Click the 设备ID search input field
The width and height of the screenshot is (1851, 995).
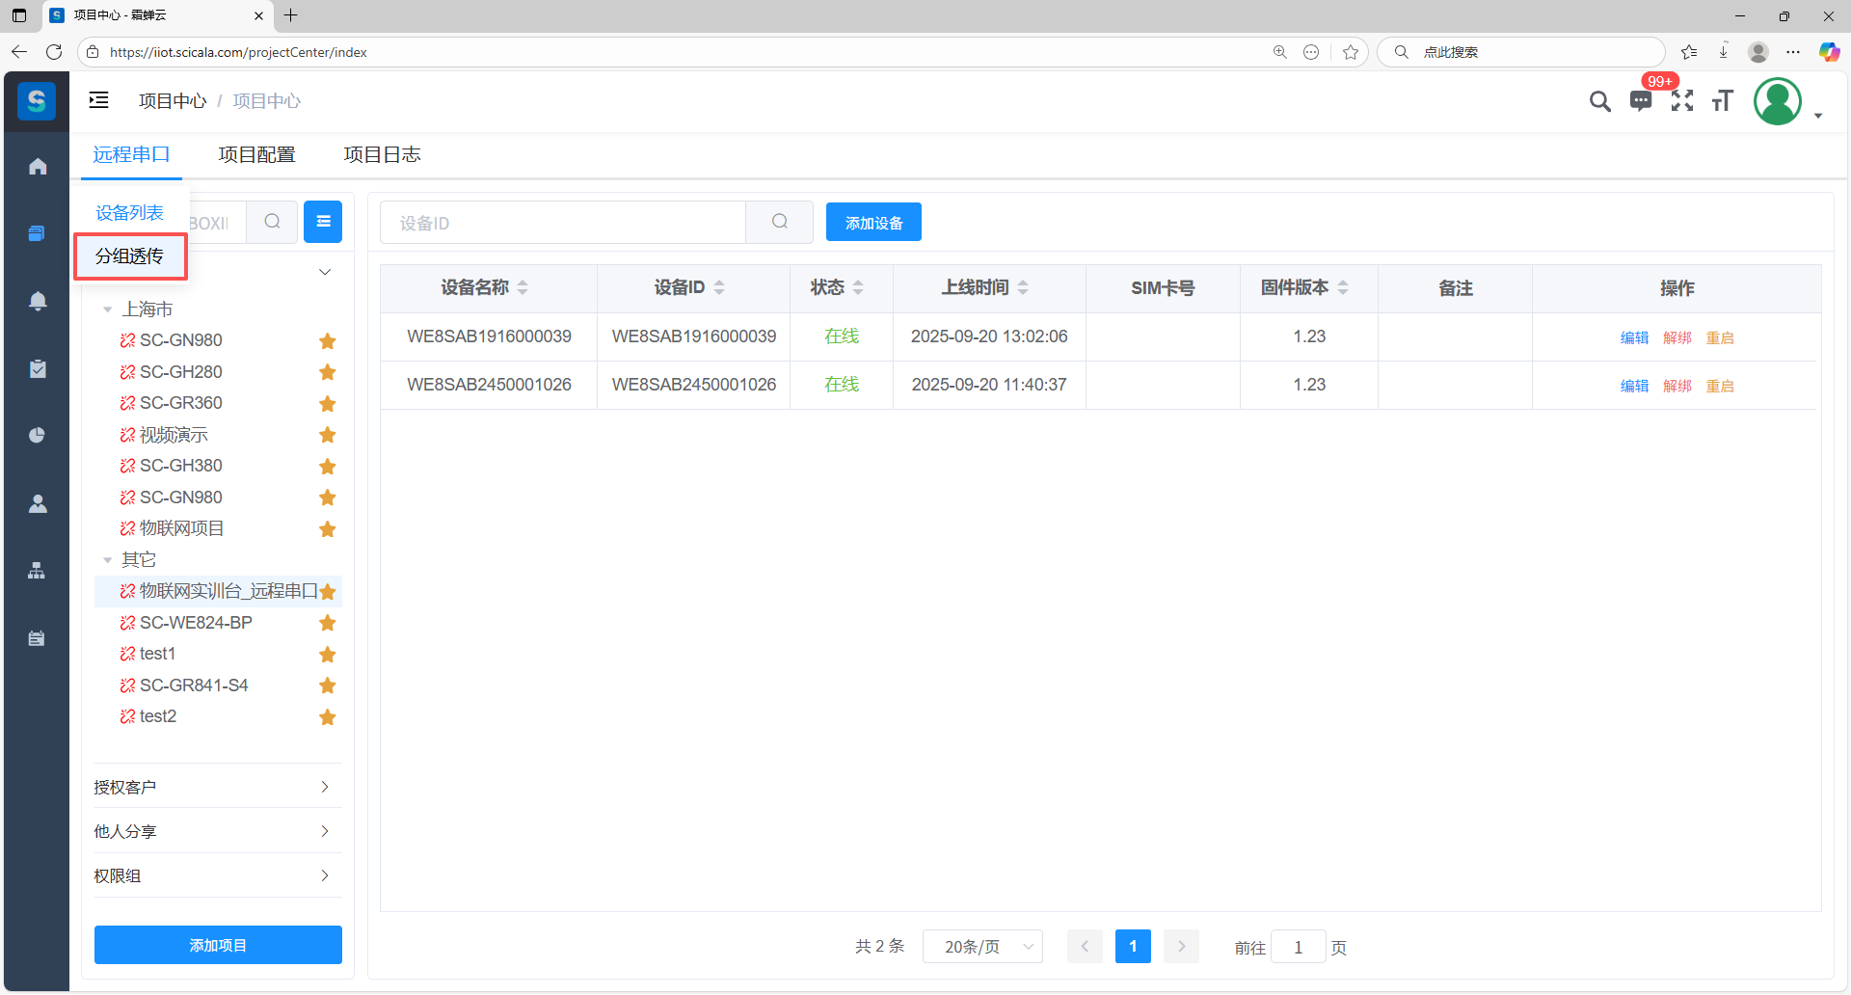point(563,223)
